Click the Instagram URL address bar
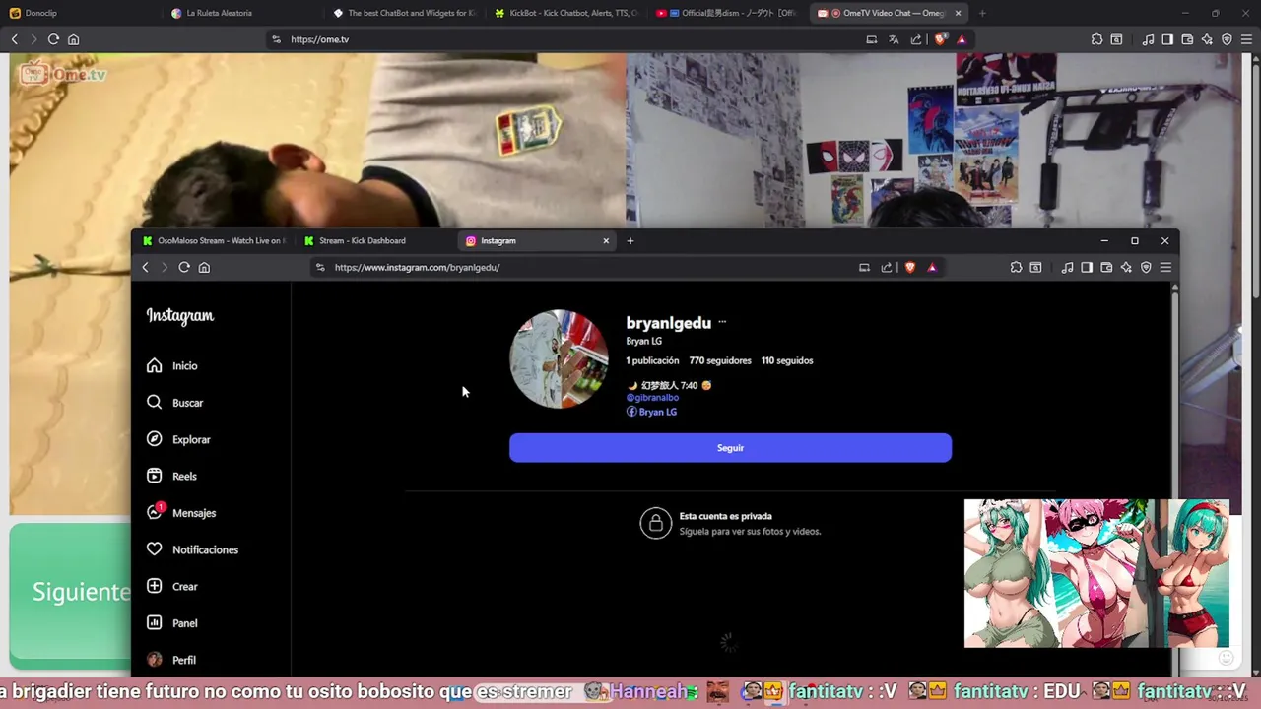 pyautogui.click(x=581, y=267)
